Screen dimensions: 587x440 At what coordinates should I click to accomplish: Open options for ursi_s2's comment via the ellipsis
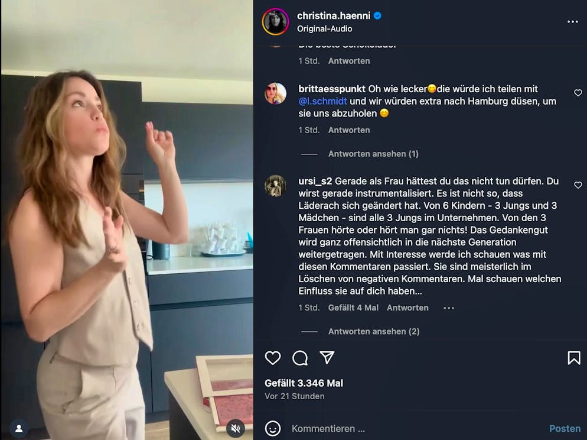point(448,308)
